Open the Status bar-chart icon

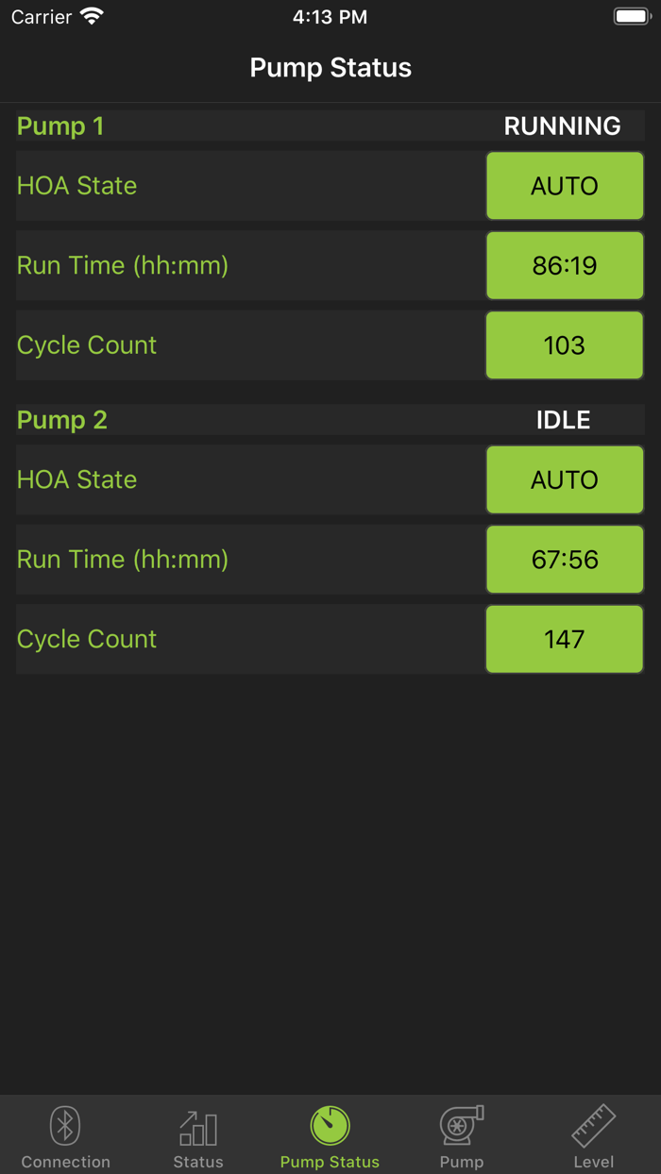pyautogui.click(x=198, y=1127)
